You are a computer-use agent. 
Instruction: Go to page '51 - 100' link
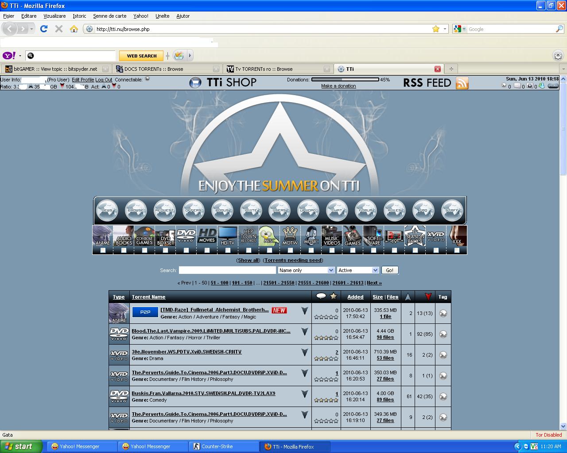click(x=219, y=283)
